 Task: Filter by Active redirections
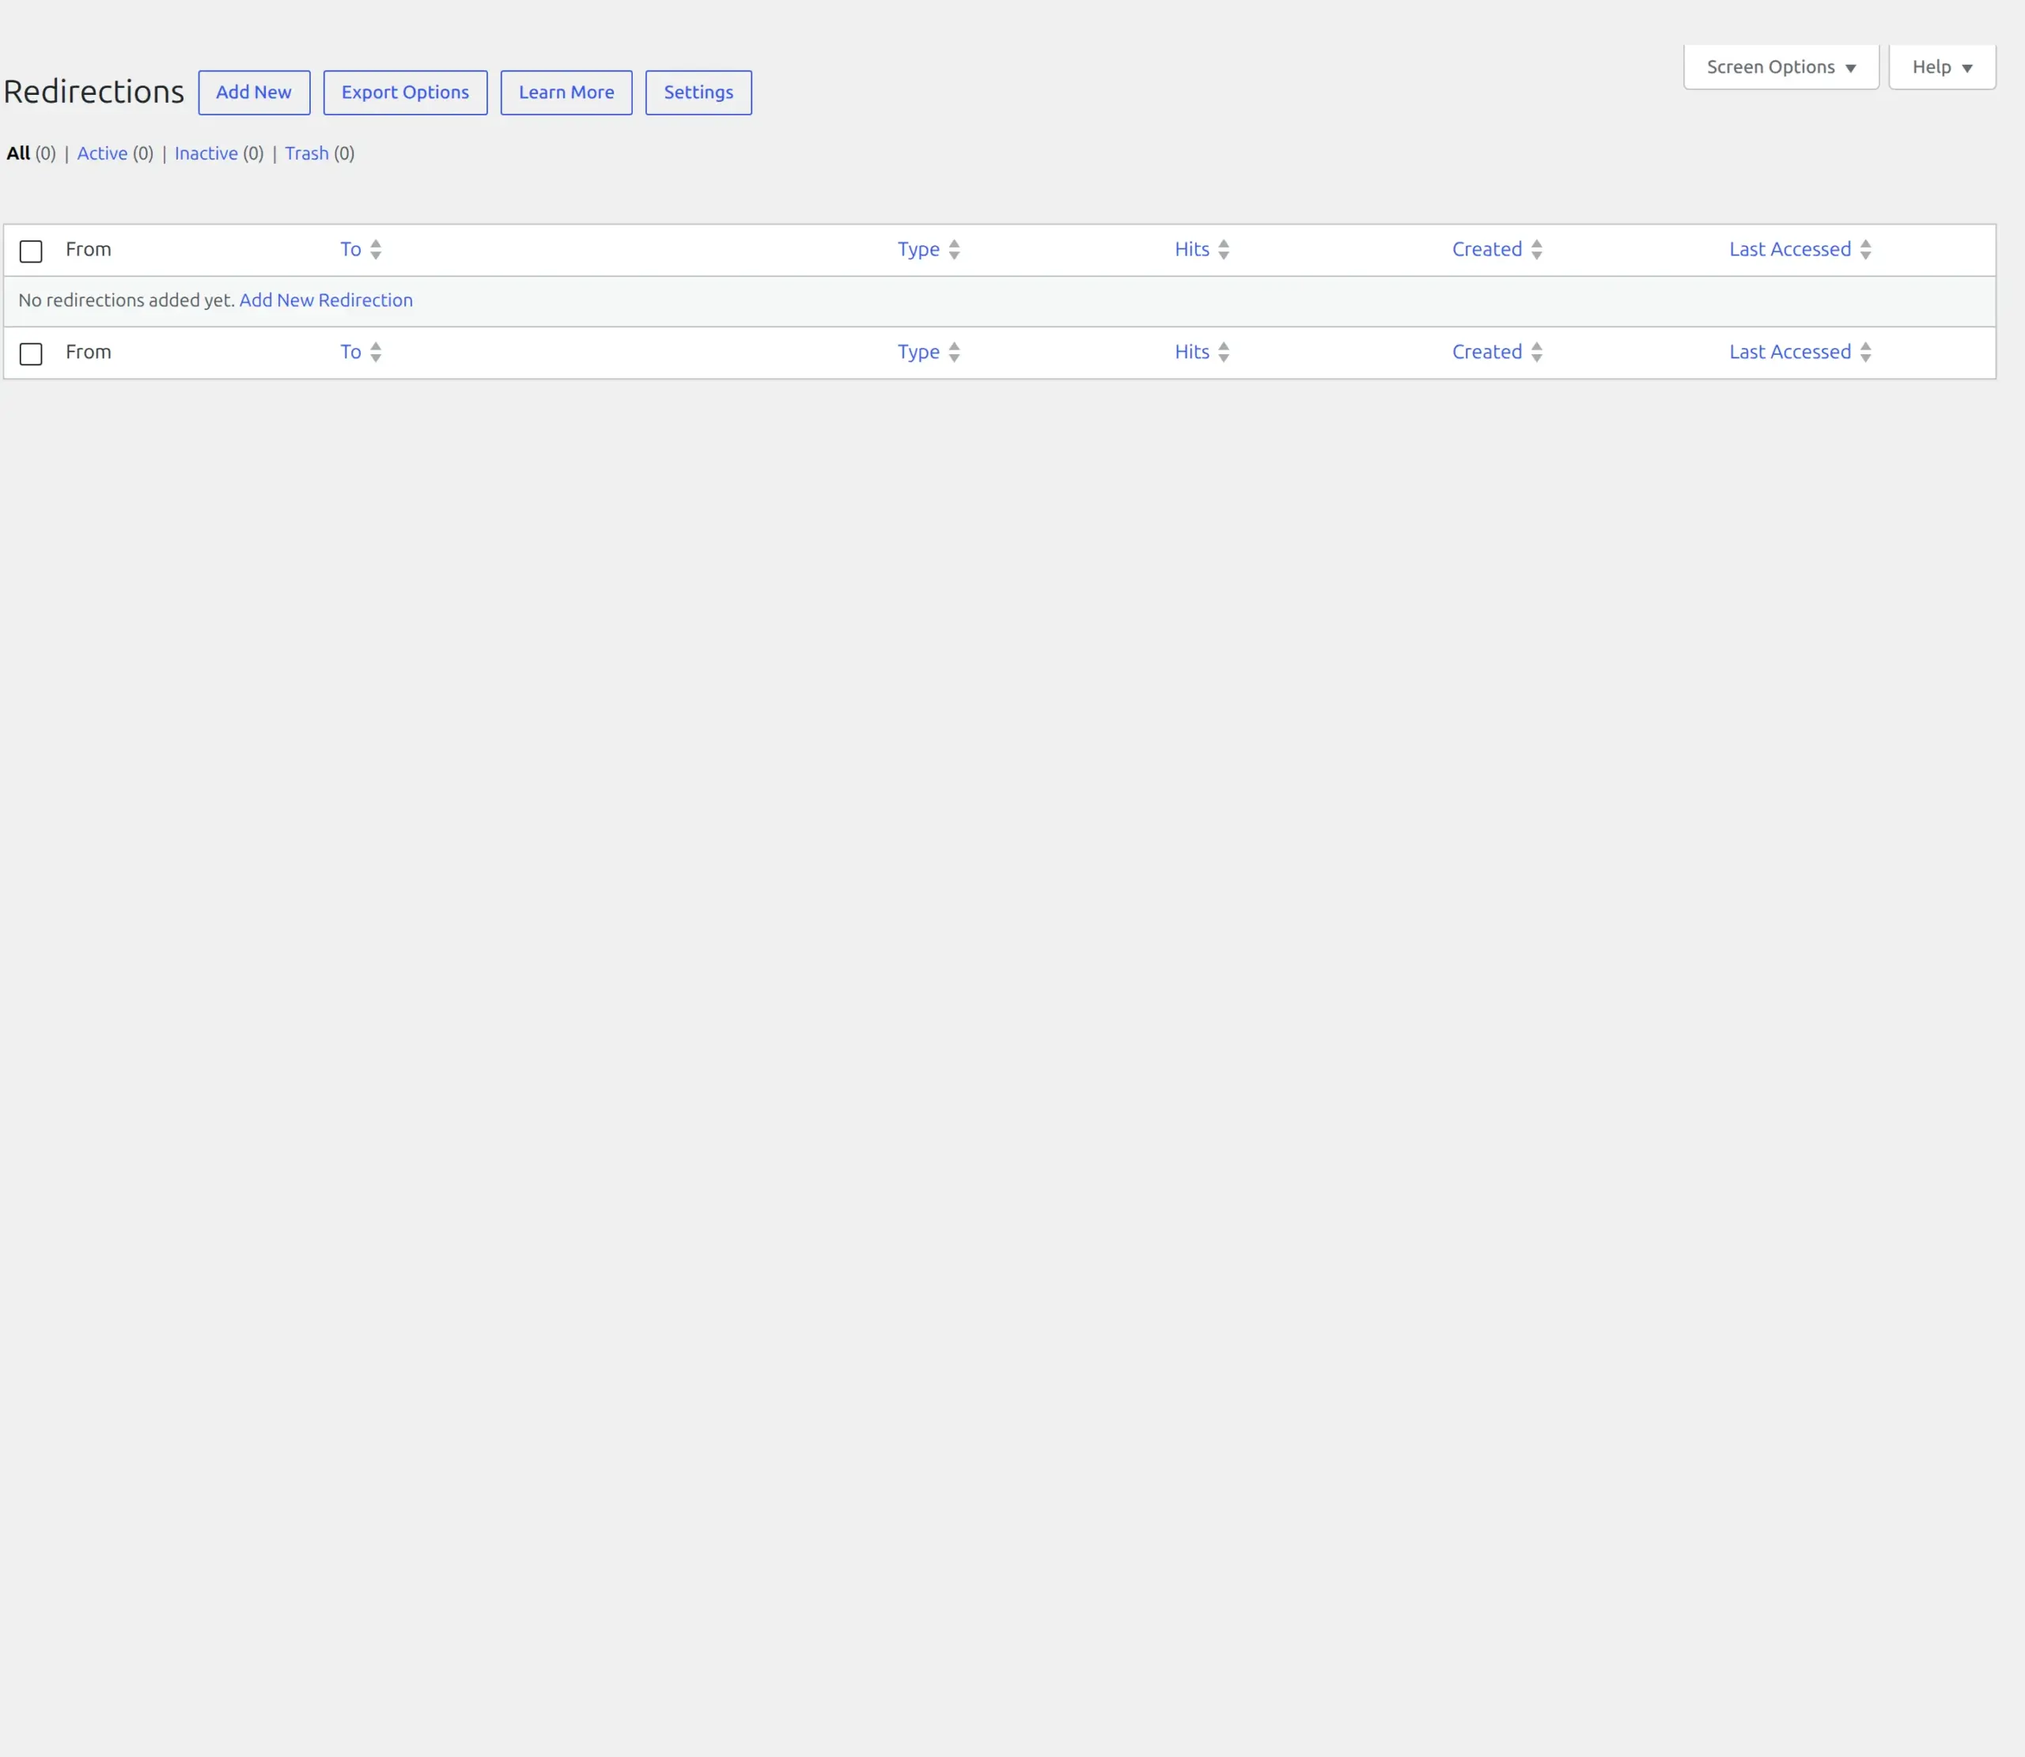(102, 153)
